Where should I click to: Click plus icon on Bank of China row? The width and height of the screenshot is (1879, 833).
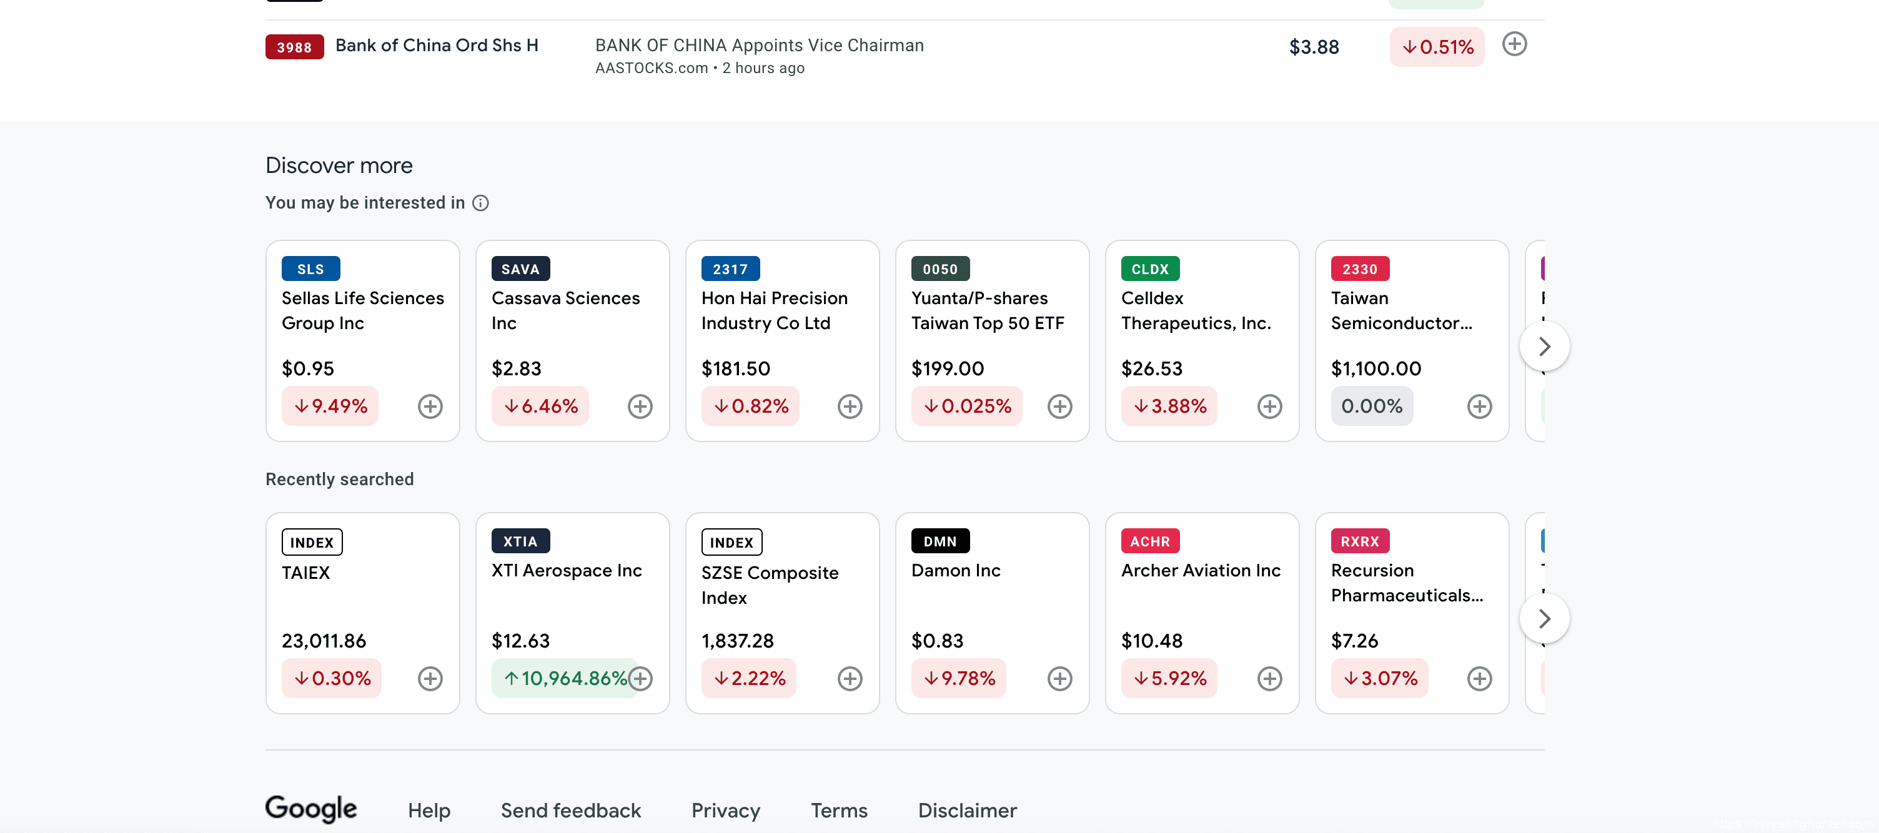point(1514,44)
